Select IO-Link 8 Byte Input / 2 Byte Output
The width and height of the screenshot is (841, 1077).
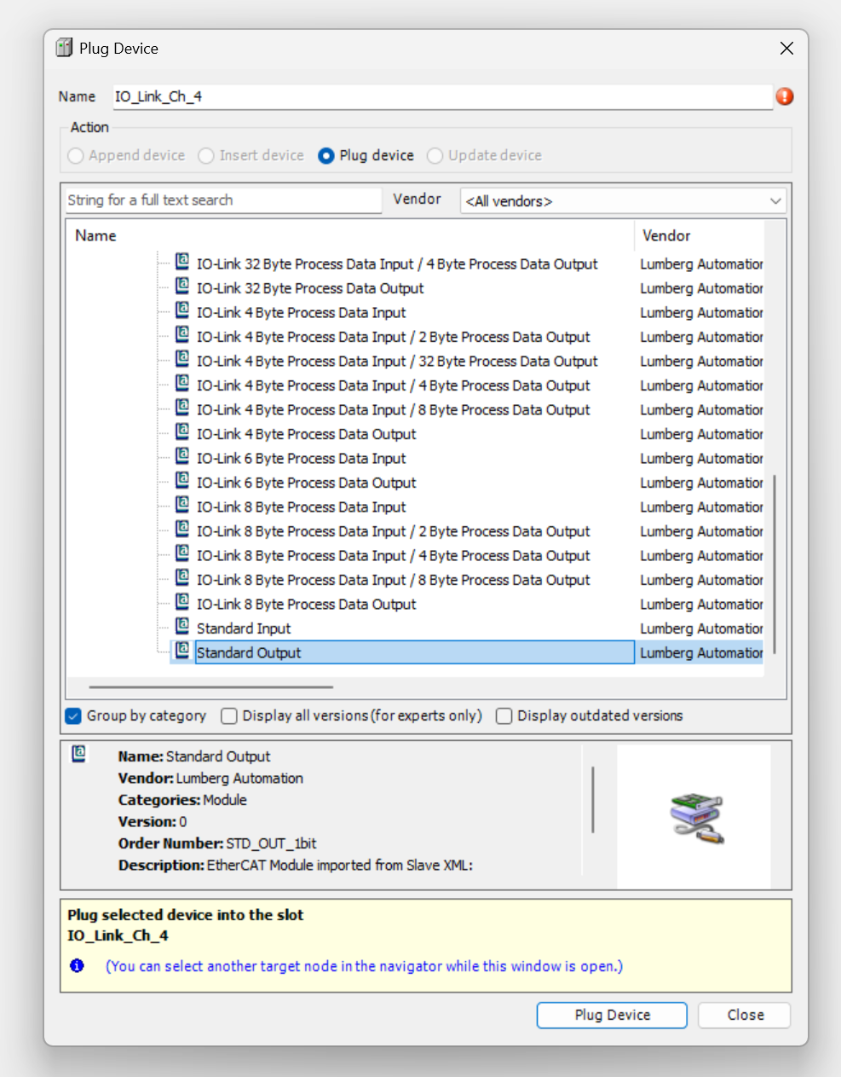[393, 531]
